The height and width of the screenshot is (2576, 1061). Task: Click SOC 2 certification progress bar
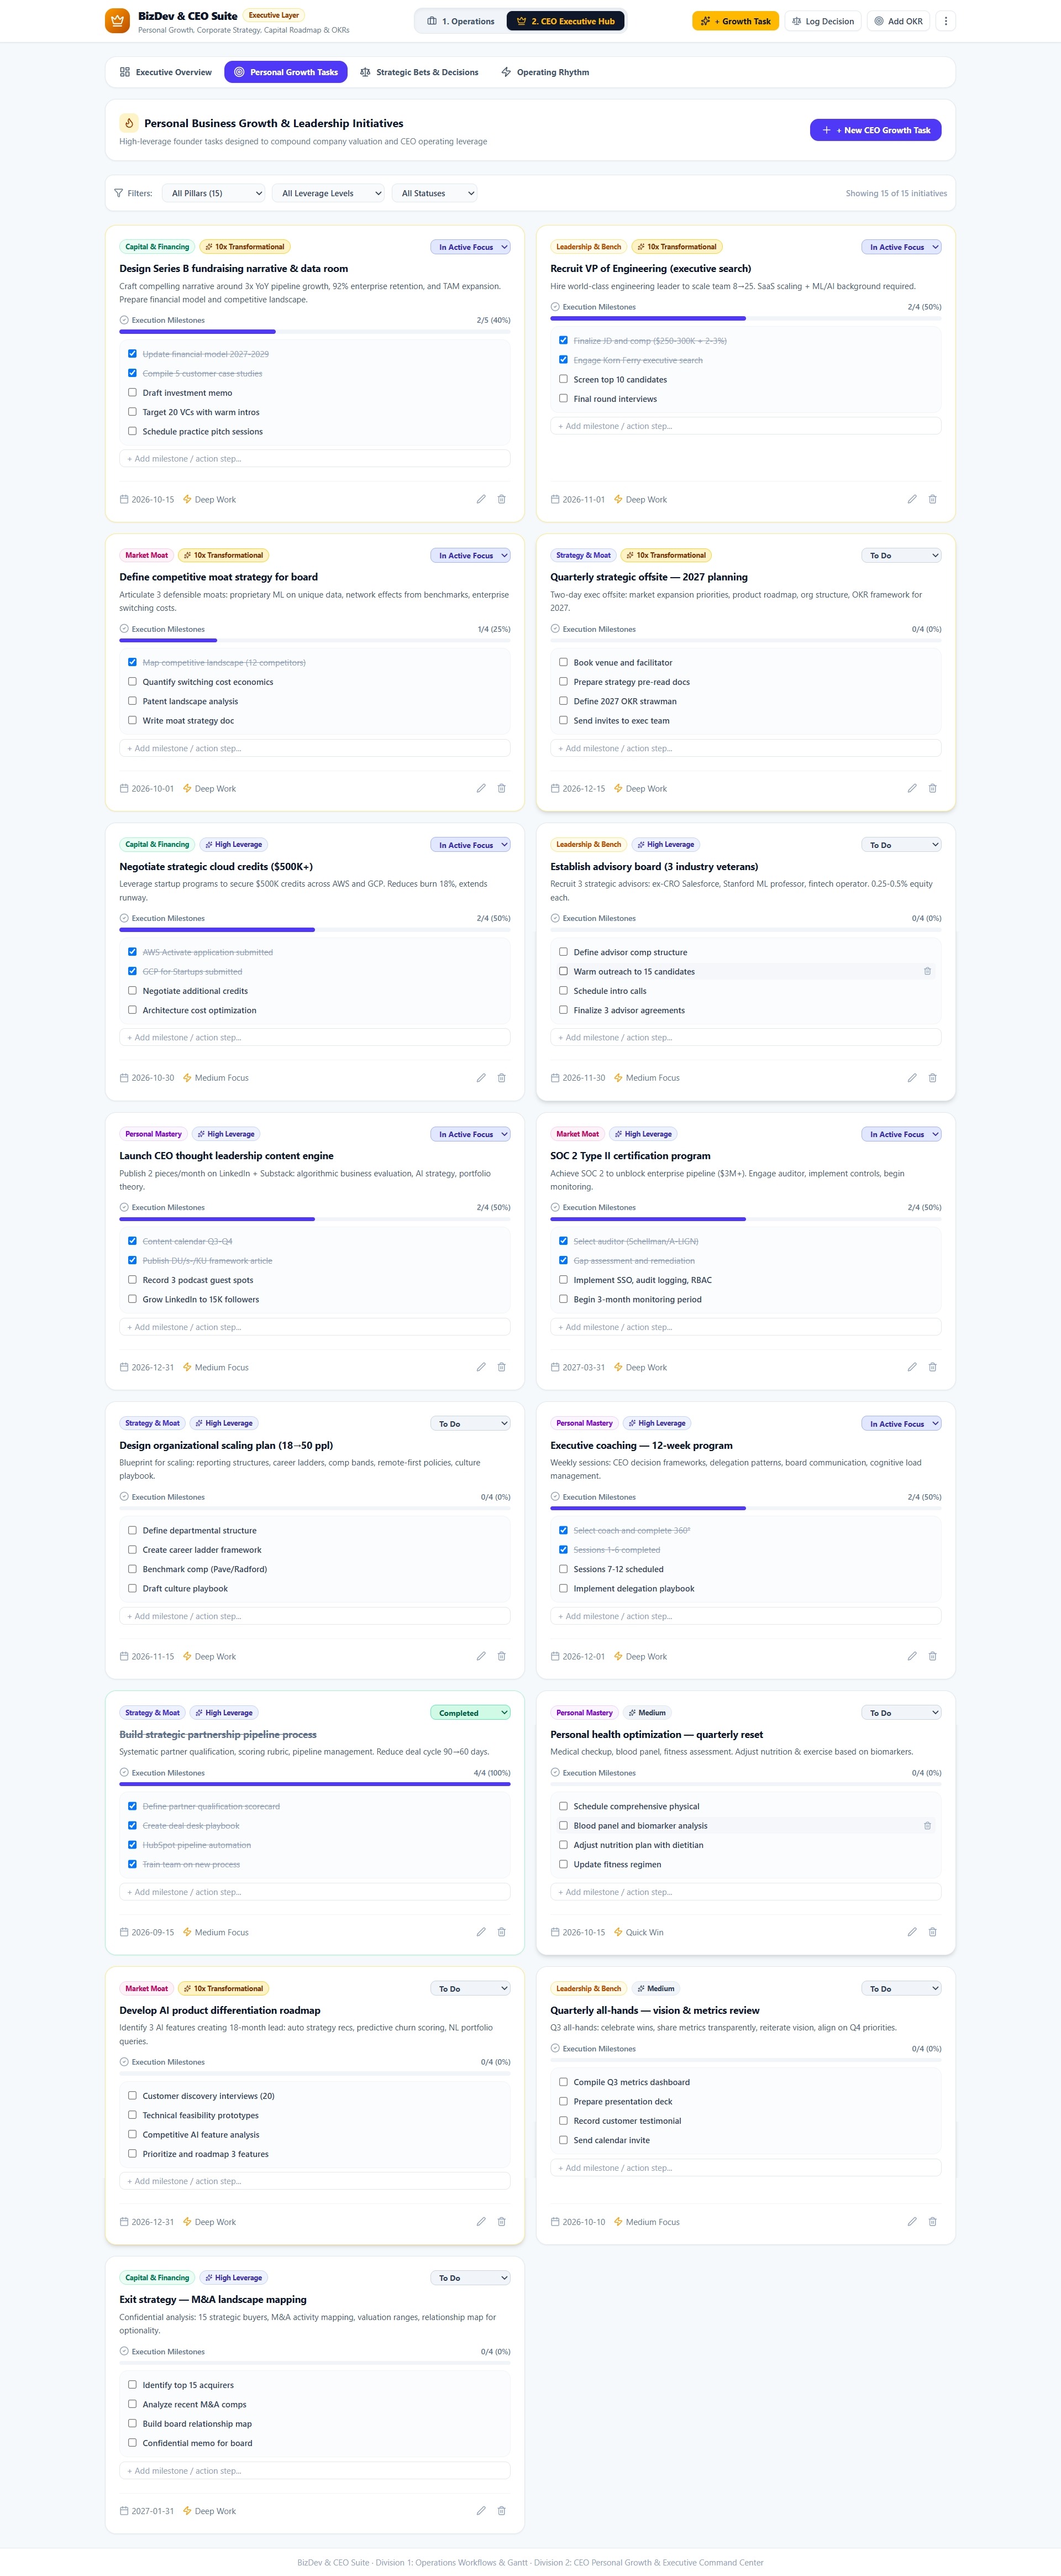coord(746,1219)
